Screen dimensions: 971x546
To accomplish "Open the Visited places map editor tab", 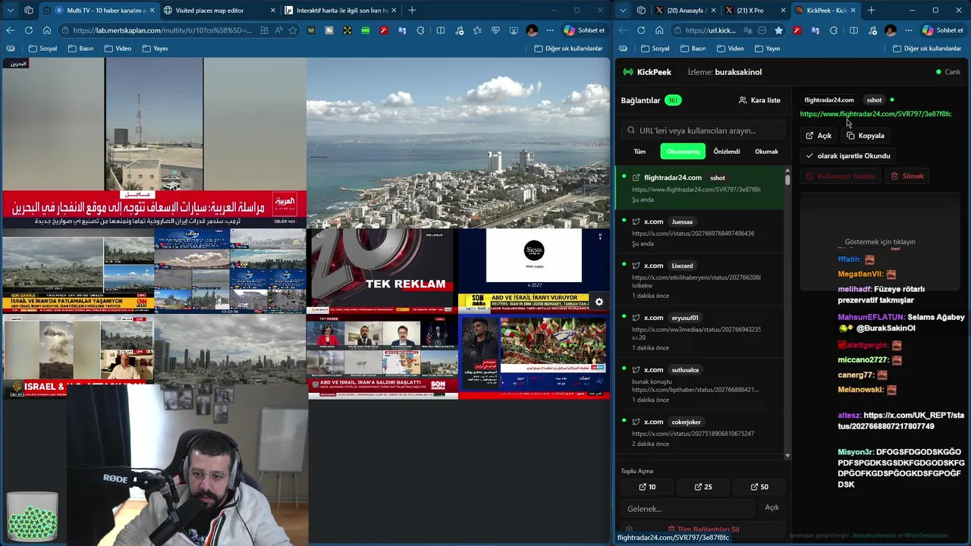I will [x=218, y=10].
